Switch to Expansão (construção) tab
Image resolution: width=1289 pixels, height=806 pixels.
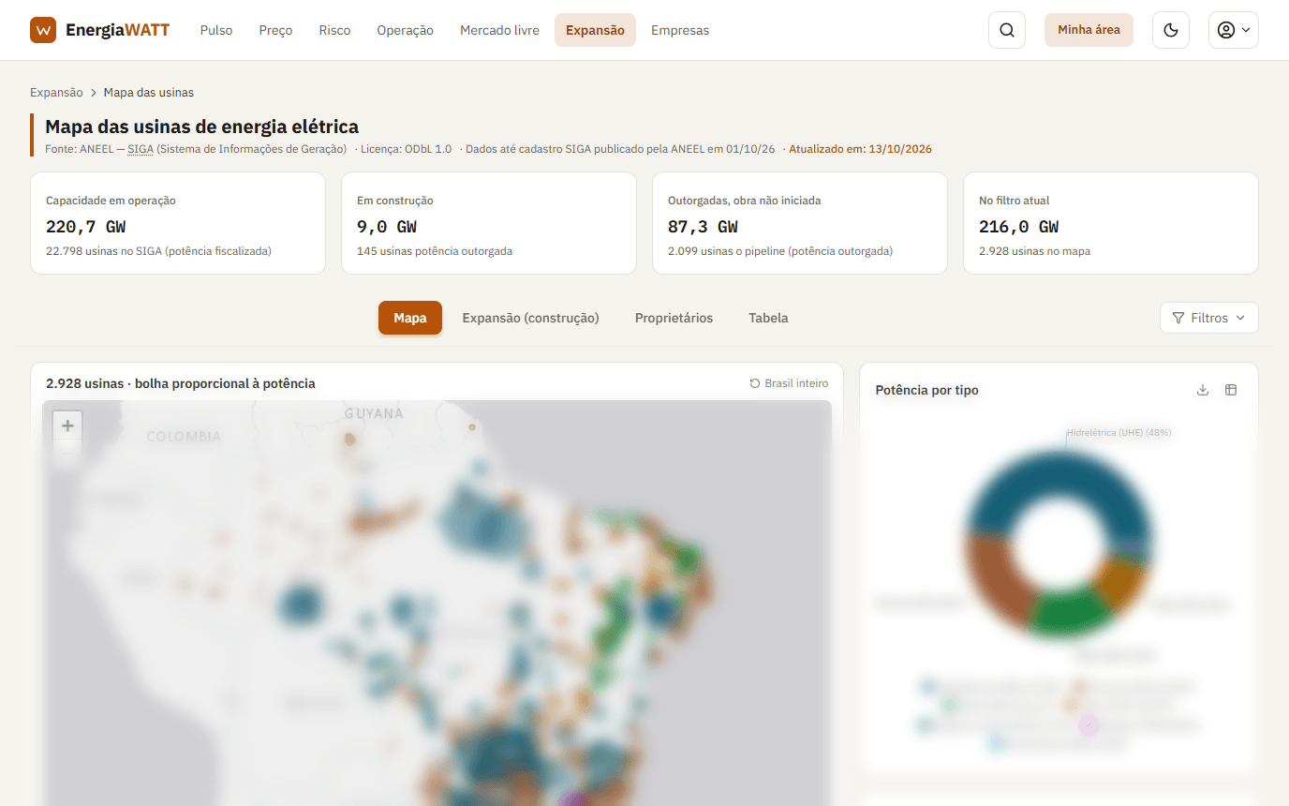530,318
